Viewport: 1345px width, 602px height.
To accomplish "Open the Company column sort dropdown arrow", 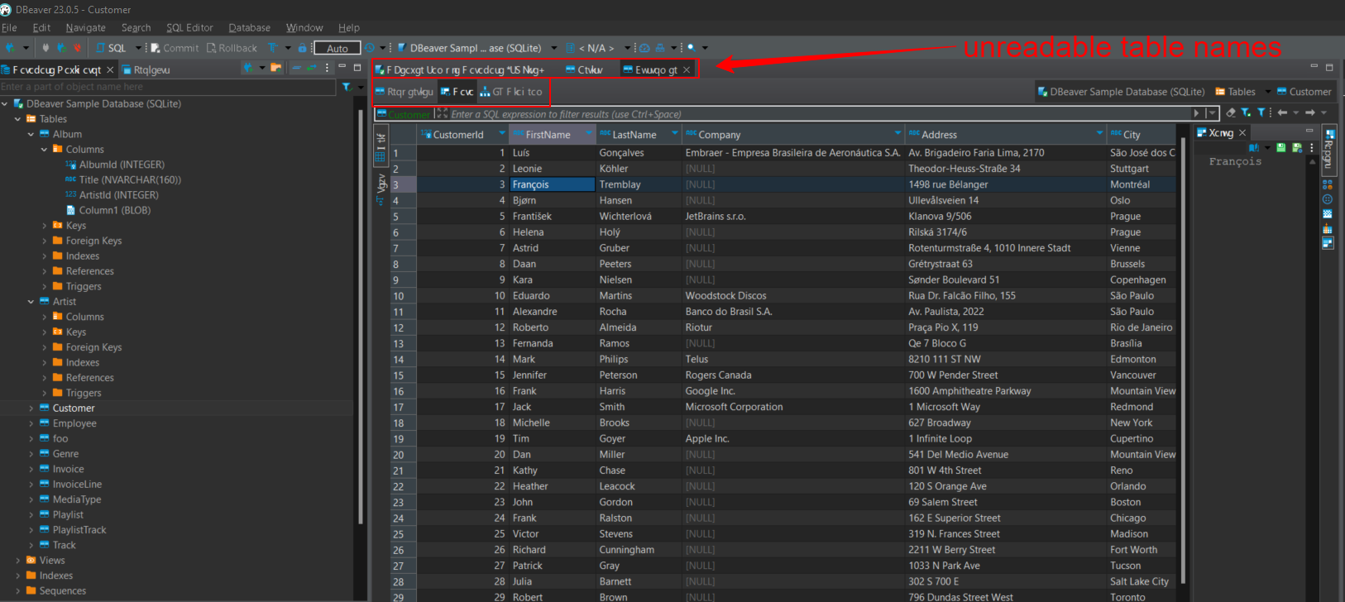I will click(897, 133).
